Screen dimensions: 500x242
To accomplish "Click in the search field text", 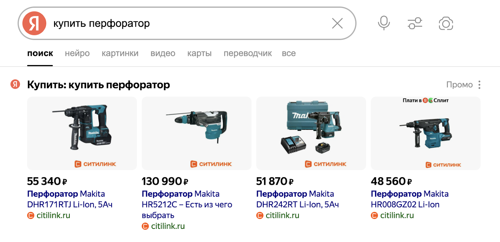I will click(x=102, y=23).
